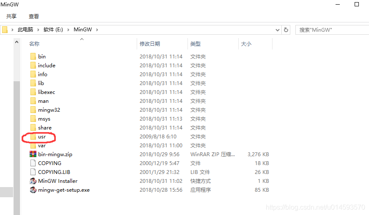
Task: Select the var folder name
Action: [42, 146]
